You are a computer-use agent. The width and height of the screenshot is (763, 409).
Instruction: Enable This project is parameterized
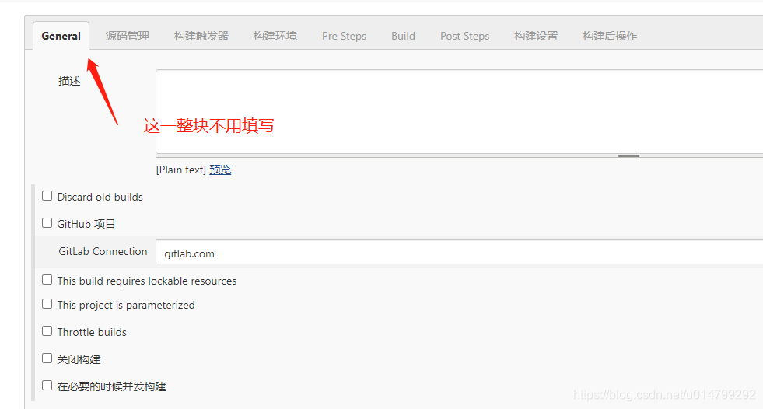[x=47, y=303]
